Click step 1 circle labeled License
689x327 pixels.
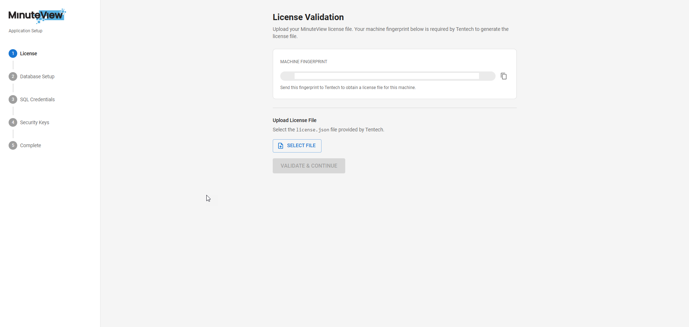coord(13,53)
